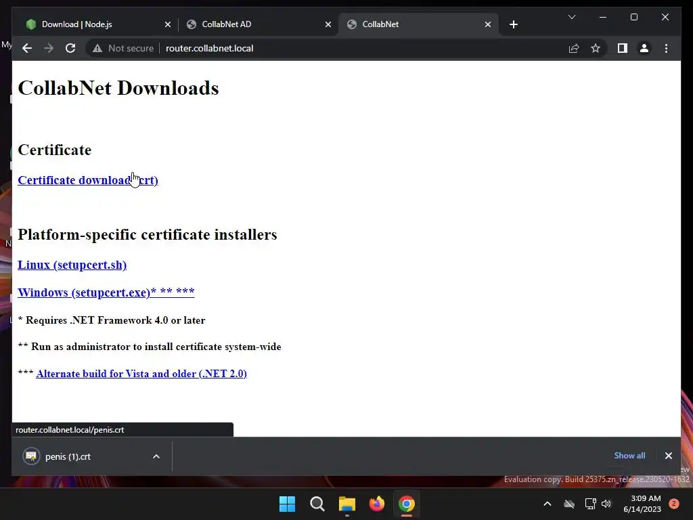Close the active CollabNet tab
Viewport: 693px width, 520px height.
click(x=487, y=24)
